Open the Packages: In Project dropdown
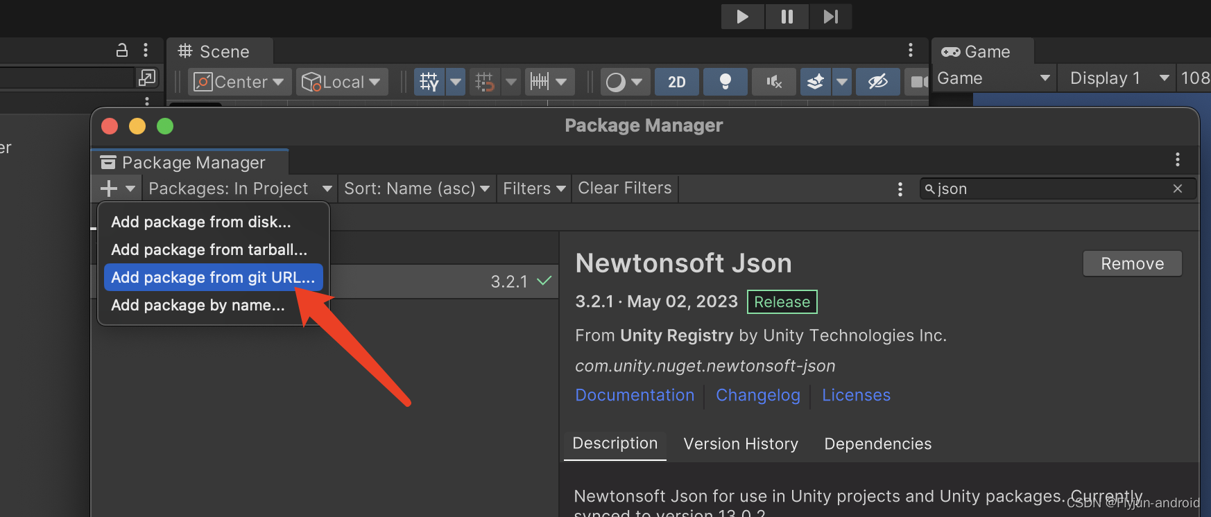This screenshot has width=1211, height=517. coord(240,189)
